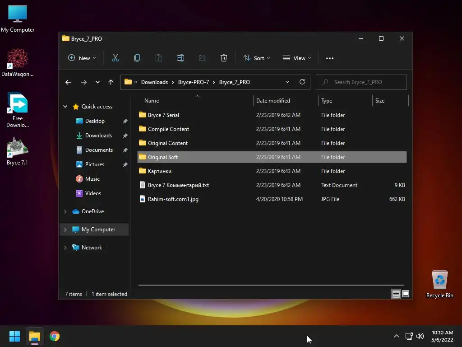Open Music in navigation pane
This screenshot has width=462, height=347.
[x=92, y=179]
